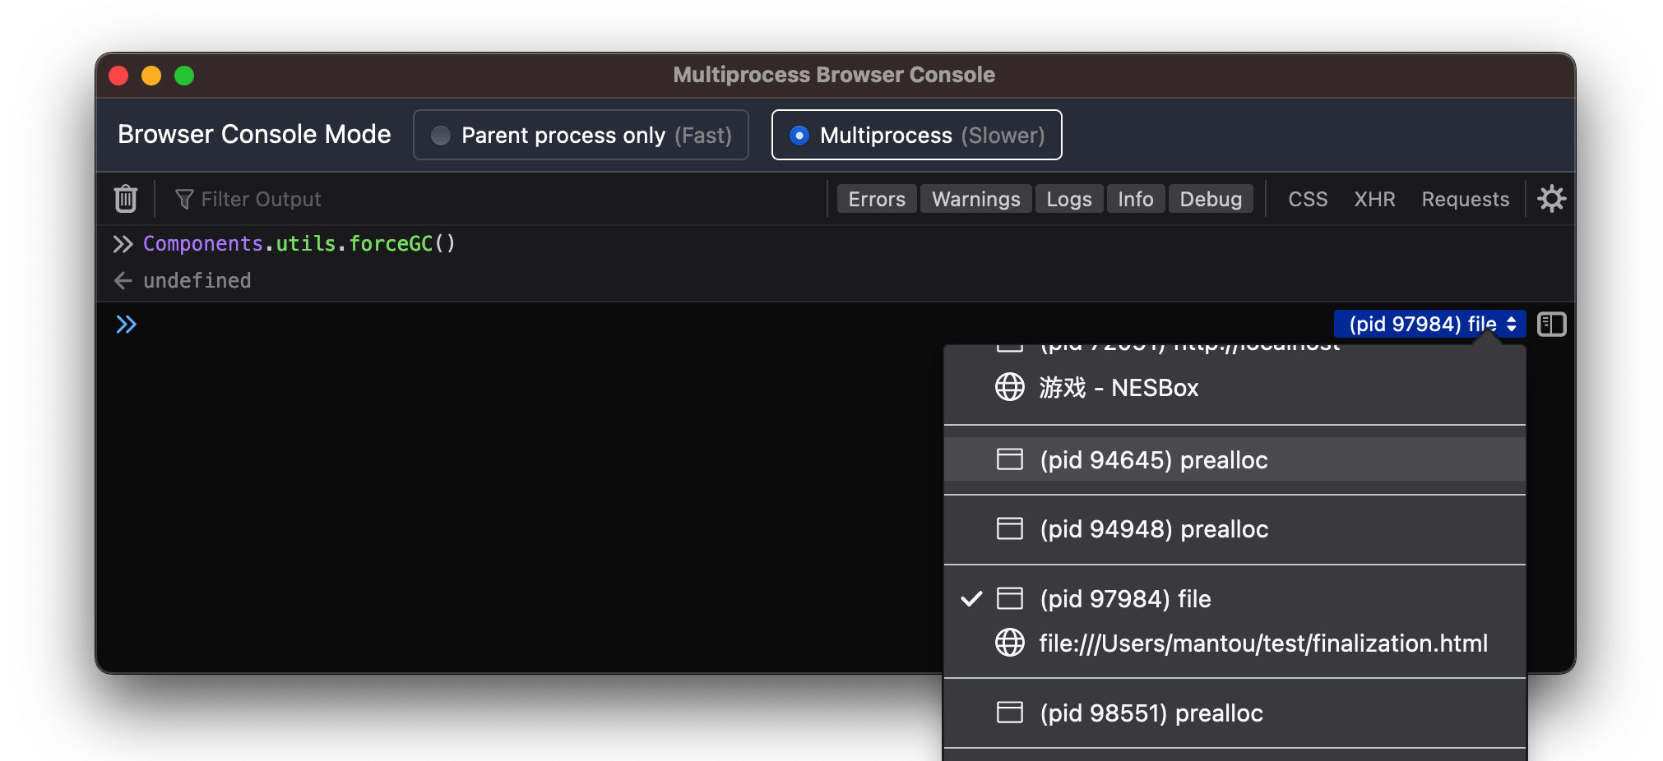Close the Browser Console window
This screenshot has width=1663, height=761.
[x=118, y=76]
